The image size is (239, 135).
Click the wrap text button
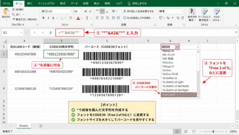coord(139,11)
